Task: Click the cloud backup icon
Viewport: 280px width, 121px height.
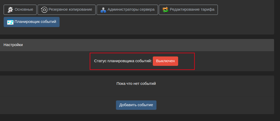Action: tap(44, 10)
